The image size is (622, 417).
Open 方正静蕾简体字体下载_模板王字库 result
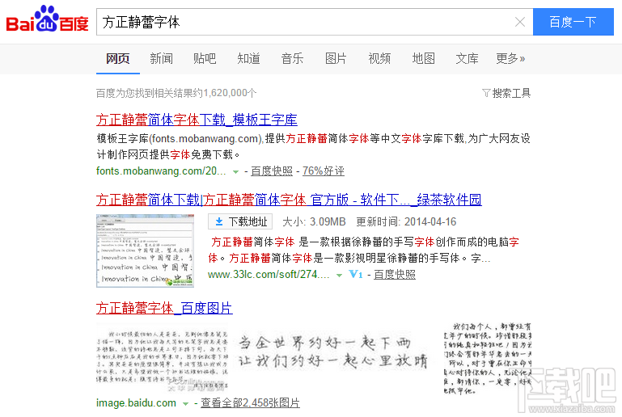click(x=197, y=120)
